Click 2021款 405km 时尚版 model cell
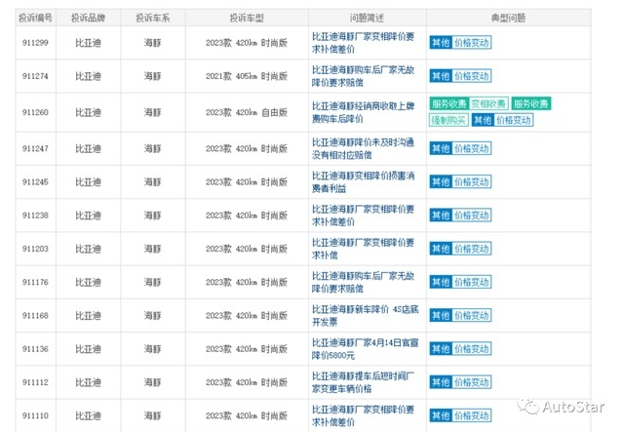 click(247, 76)
